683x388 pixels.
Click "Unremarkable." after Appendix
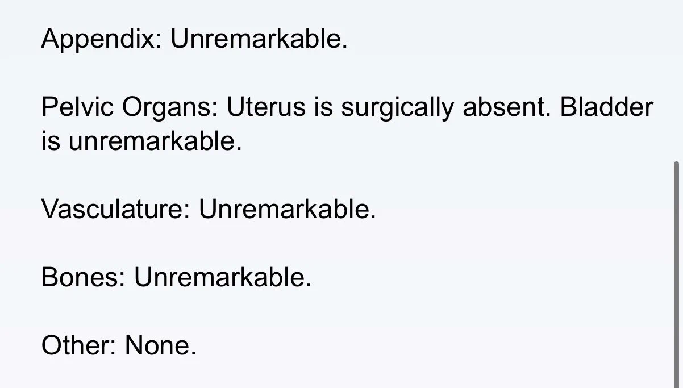pyautogui.click(x=259, y=39)
